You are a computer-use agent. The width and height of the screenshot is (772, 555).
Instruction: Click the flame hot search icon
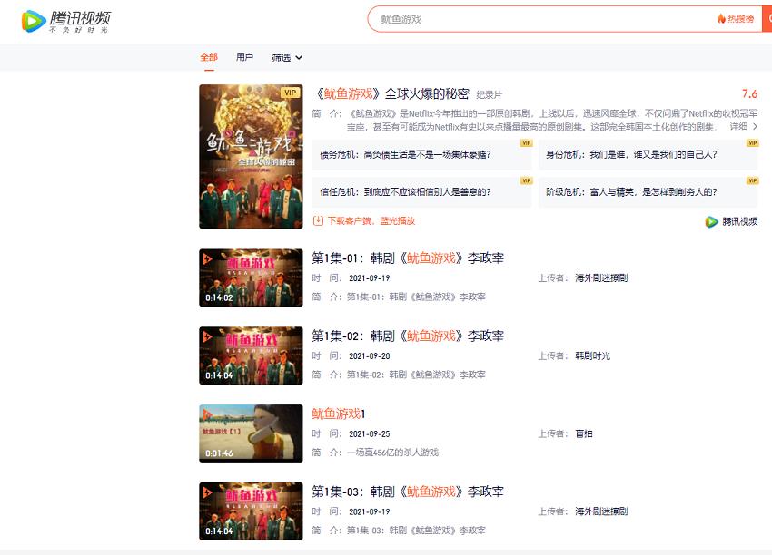coord(721,19)
